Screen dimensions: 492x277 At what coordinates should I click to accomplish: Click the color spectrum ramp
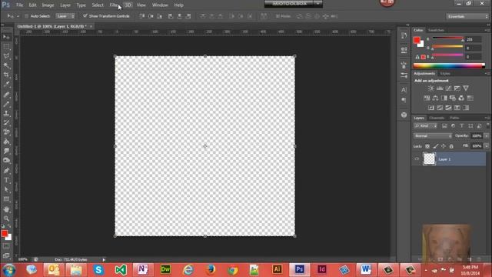pos(449,65)
